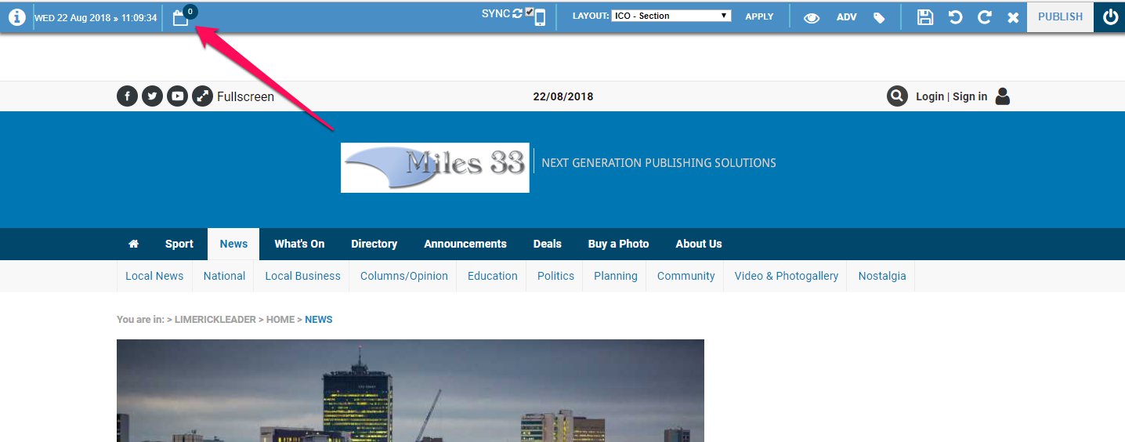Save changes with the floppy disk icon
1125x442 pixels.
pos(925,16)
